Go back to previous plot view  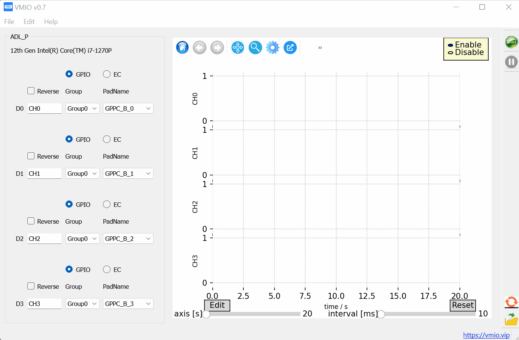coord(200,48)
